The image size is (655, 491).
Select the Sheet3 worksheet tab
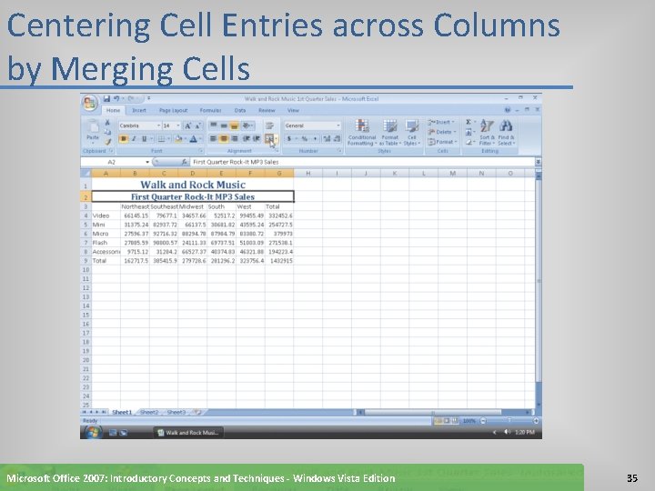pos(176,412)
